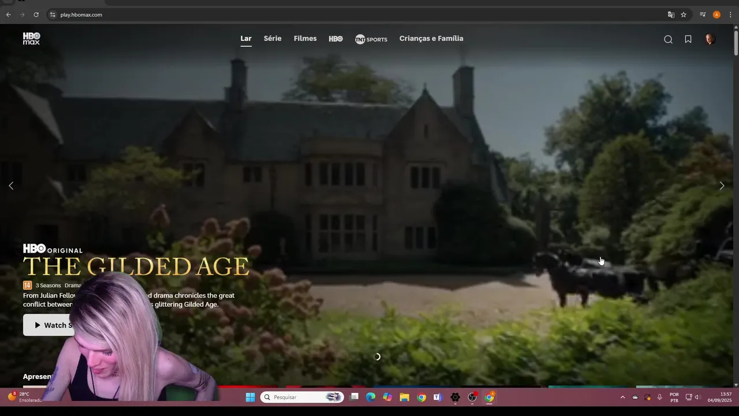Switch to active Chrome window in taskbar
Image resolution: width=739 pixels, height=416 pixels.
coord(490,397)
